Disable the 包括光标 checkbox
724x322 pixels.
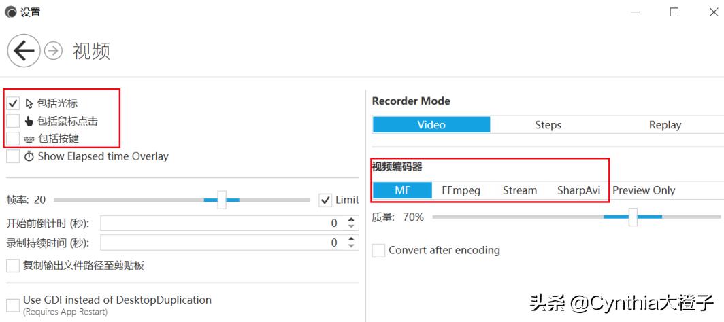[13, 104]
